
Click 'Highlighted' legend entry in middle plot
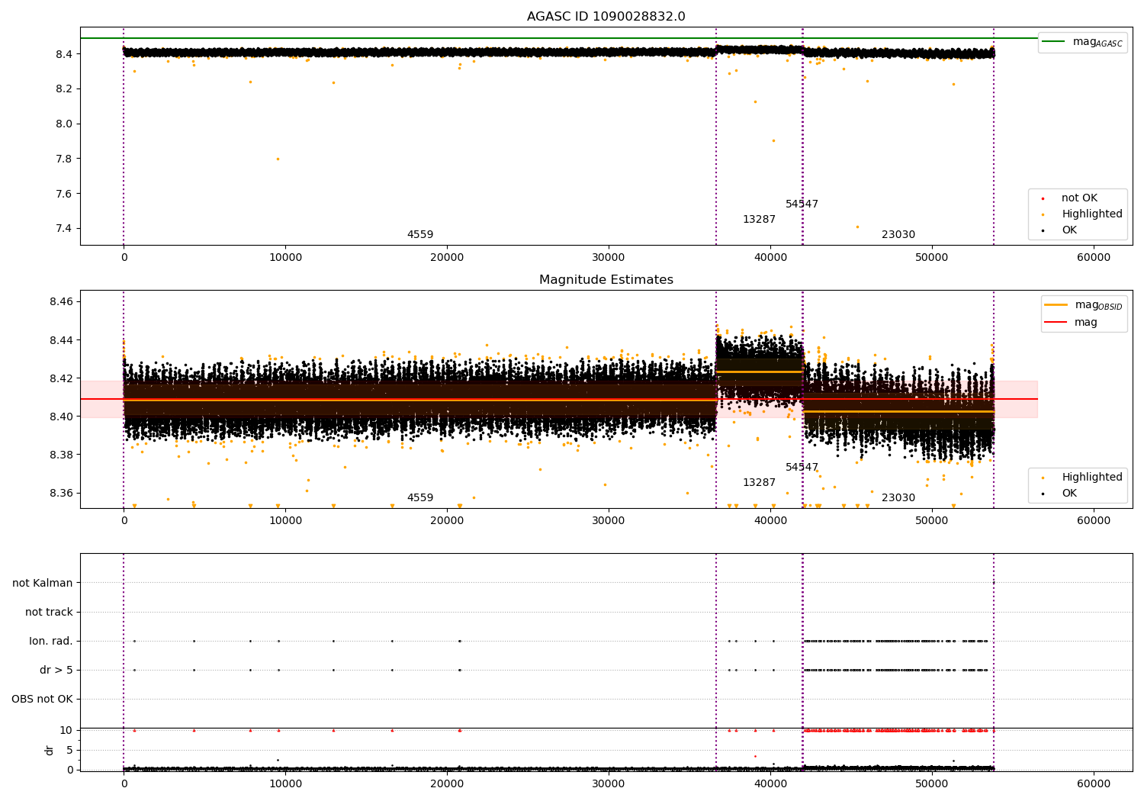click(1092, 478)
